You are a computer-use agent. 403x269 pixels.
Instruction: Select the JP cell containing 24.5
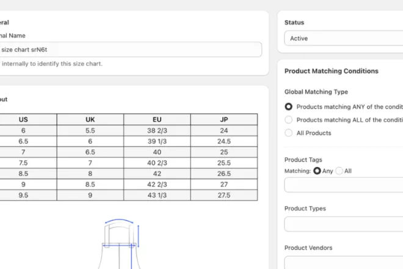coord(224,141)
